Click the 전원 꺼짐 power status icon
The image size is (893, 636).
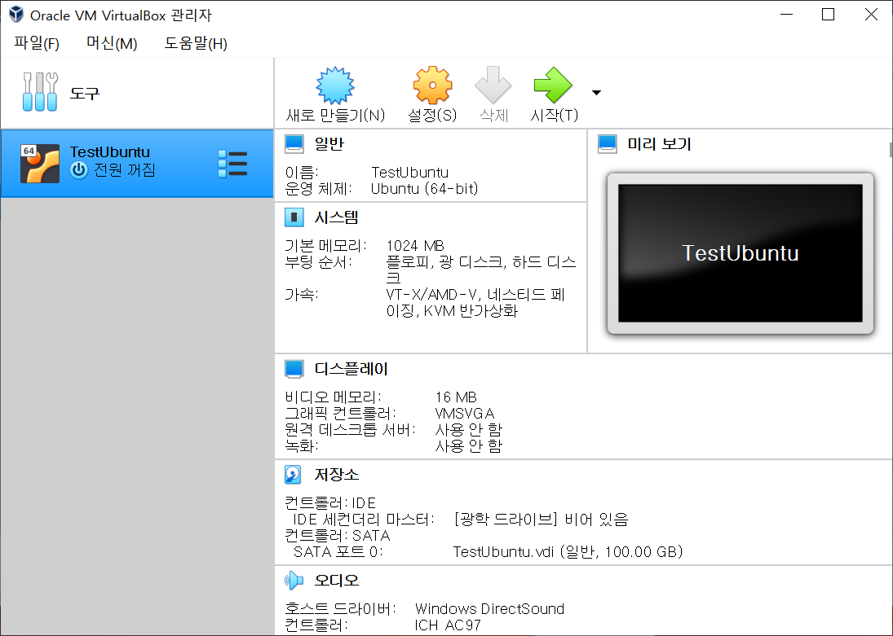[x=78, y=170]
